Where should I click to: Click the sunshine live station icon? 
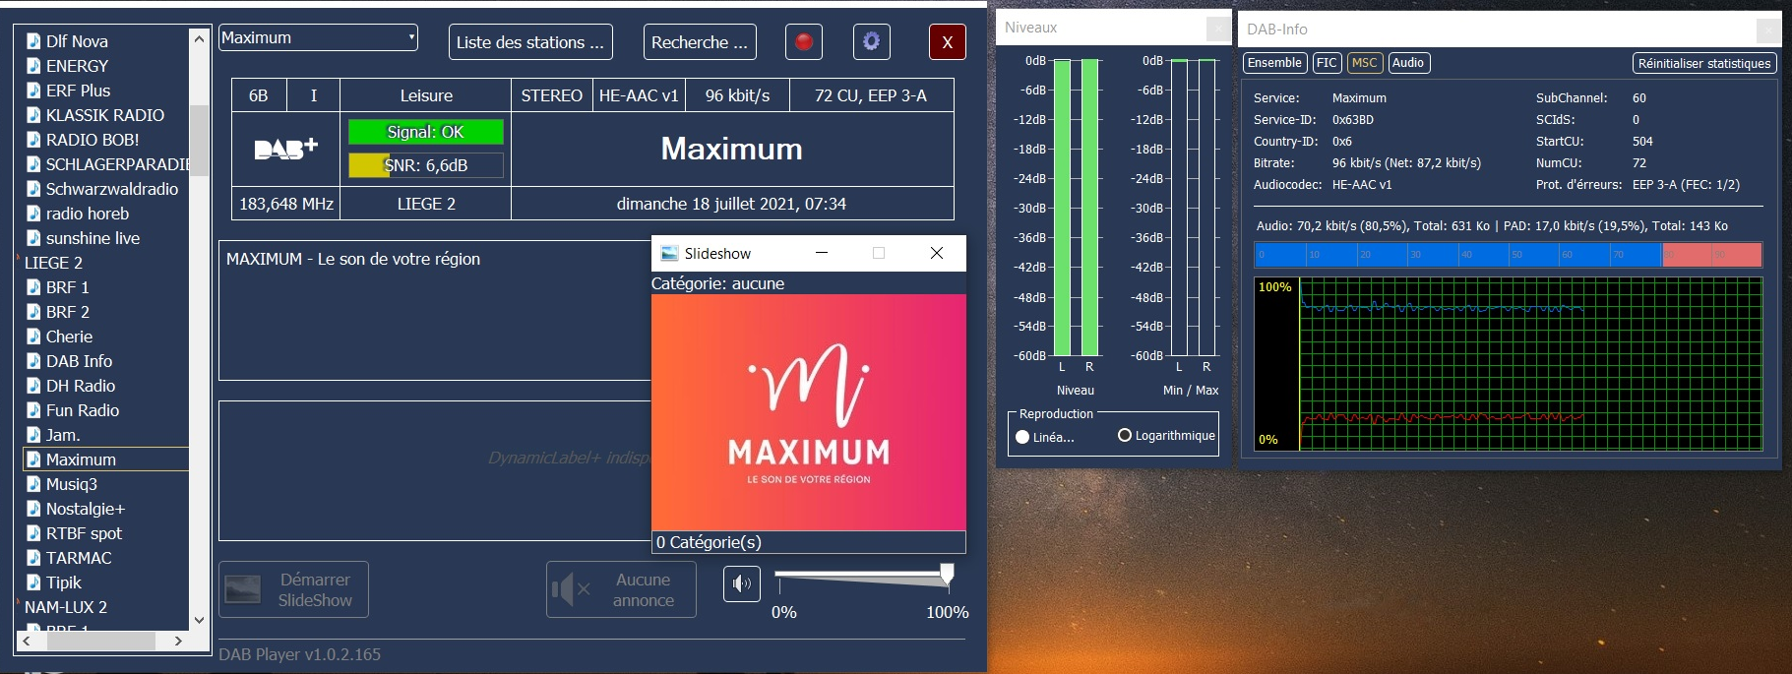(x=32, y=238)
